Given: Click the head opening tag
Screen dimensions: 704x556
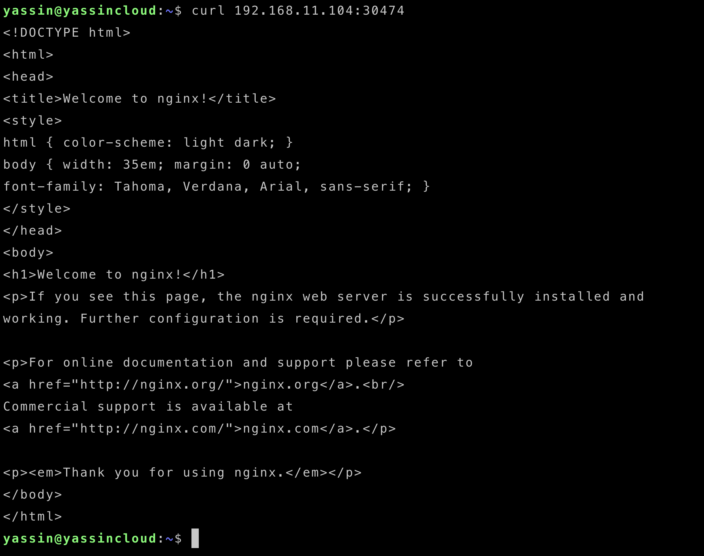Looking at the screenshot, I should 27,76.
